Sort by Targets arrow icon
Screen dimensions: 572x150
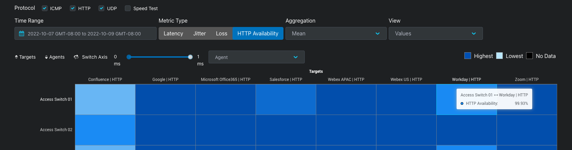[16, 57]
